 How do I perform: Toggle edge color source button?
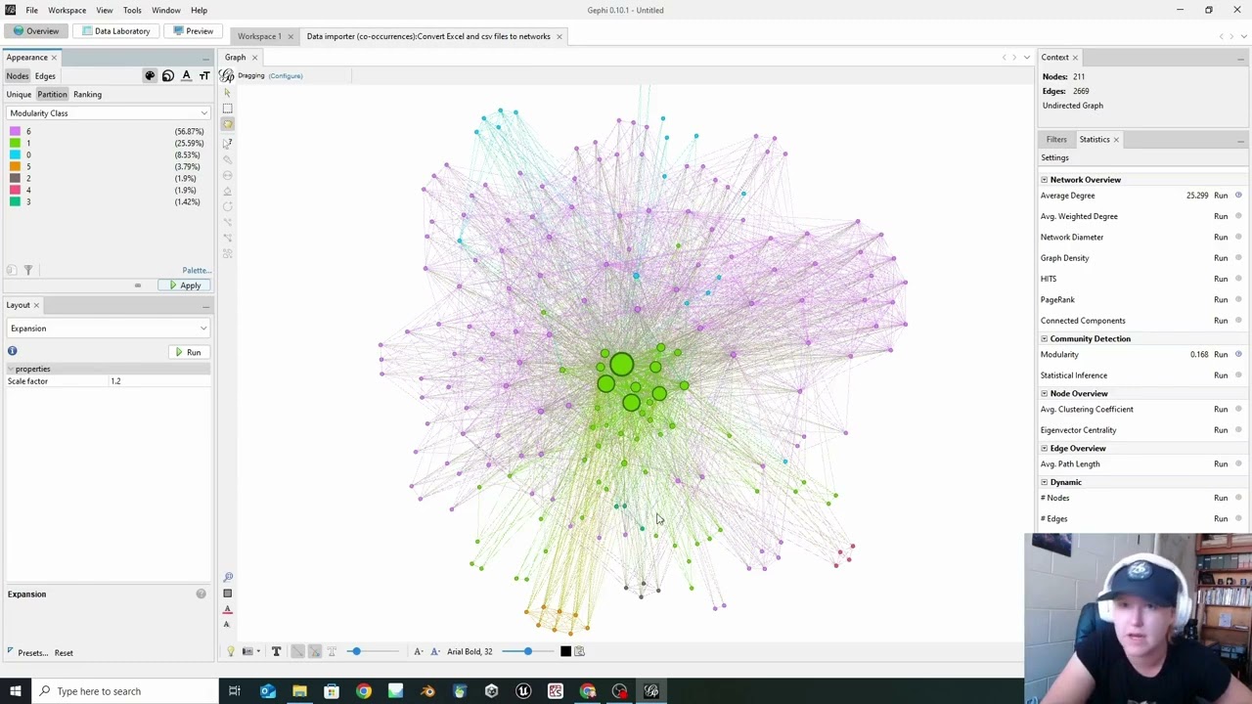pyautogui.click(x=314, y=651)
